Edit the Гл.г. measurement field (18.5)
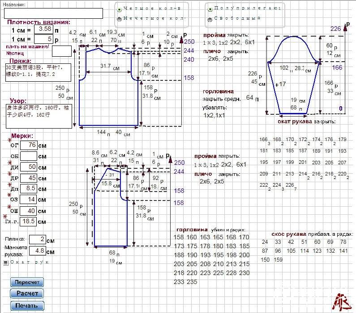Viewport: 356px width, 313px height. [x=28, y=221]
